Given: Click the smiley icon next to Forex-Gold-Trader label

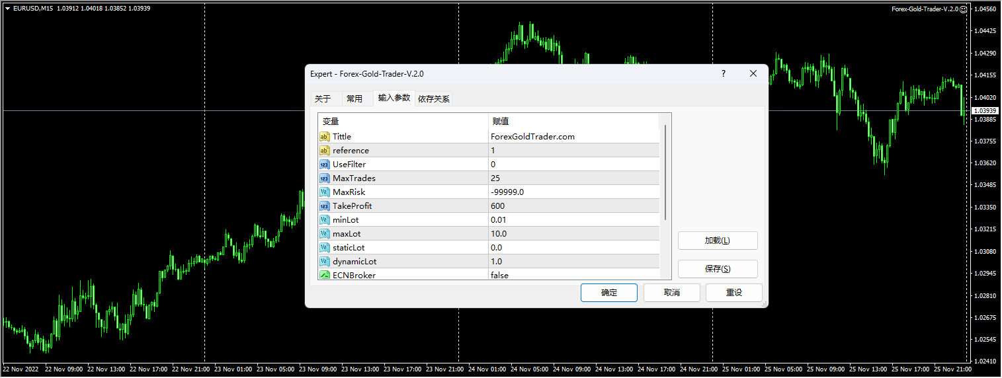Looking at the screenshot, I should (964, 9).
